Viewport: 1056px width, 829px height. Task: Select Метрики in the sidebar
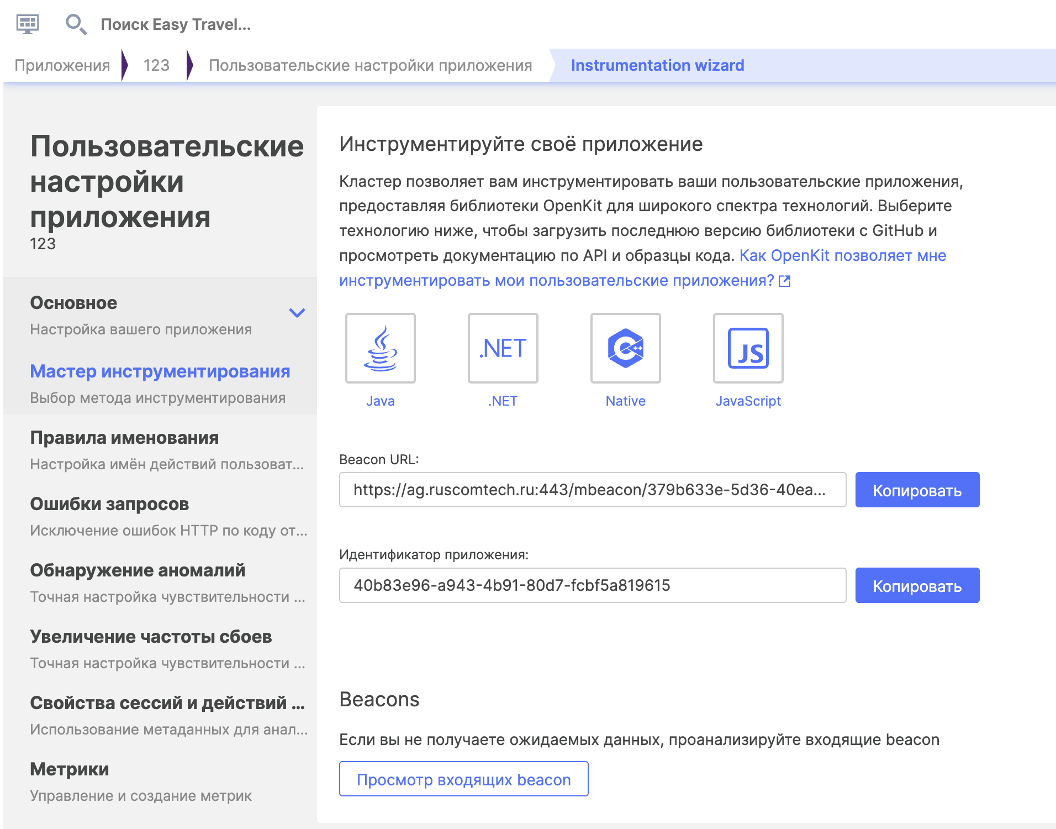[x=68, y=769]
